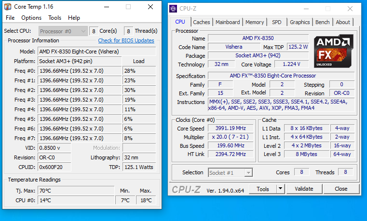Switch to the Memory tab in CPU-Z
The height and width of the screenshot is (221, 367).
point(255,22)
